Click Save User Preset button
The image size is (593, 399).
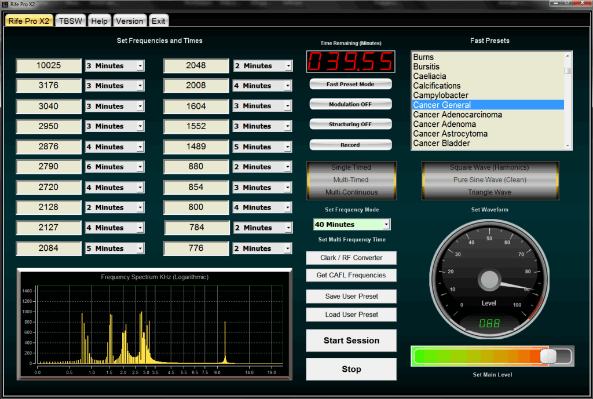352,296
